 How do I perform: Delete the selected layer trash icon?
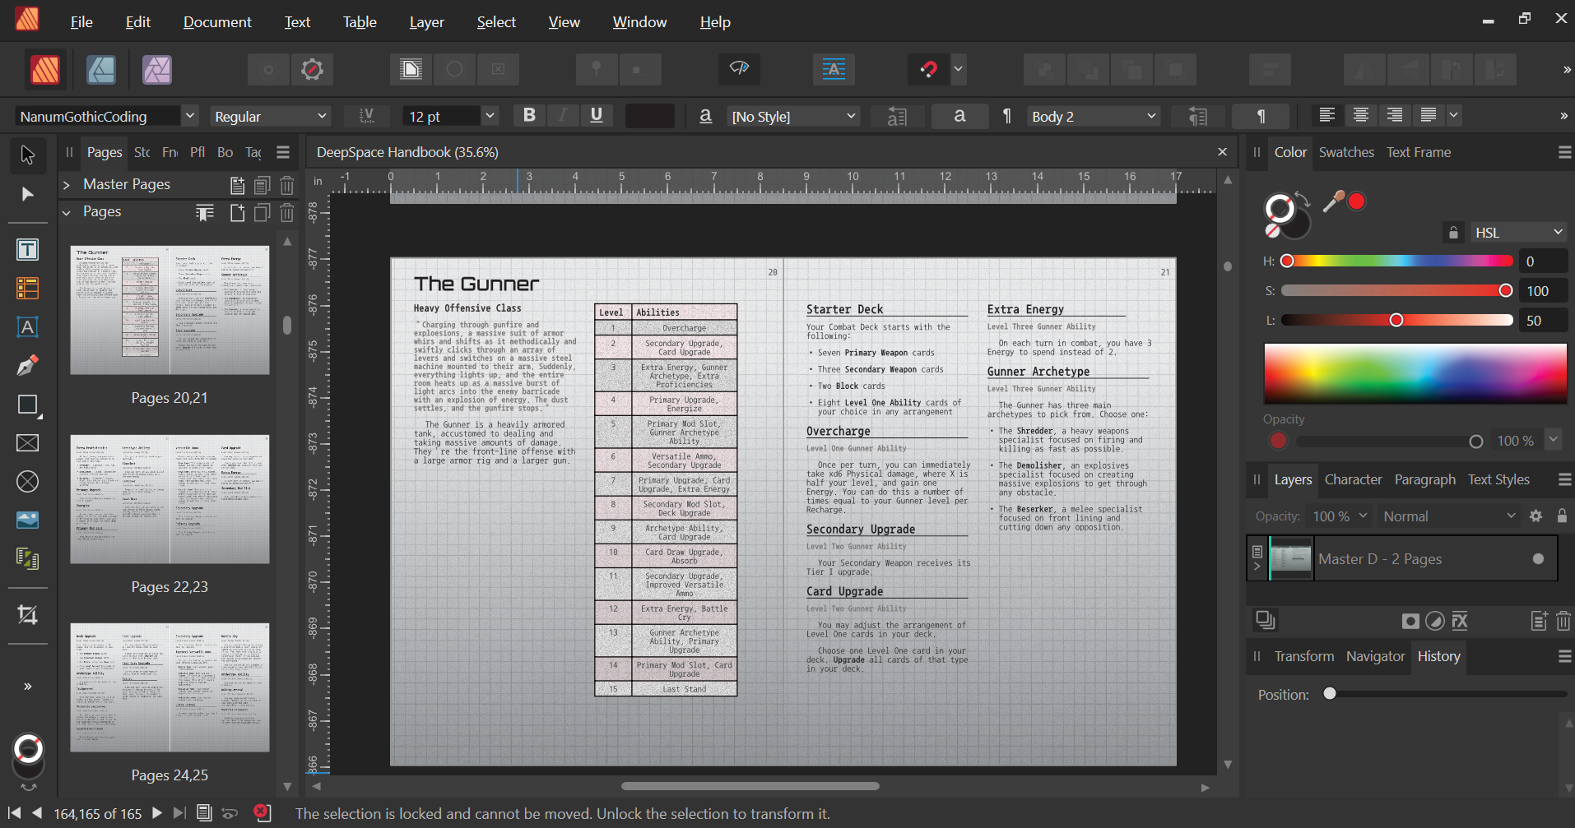(1563, 622)
